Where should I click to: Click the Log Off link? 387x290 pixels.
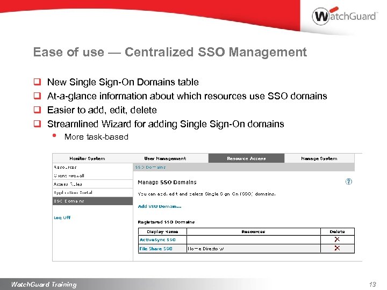click(62, 218)
